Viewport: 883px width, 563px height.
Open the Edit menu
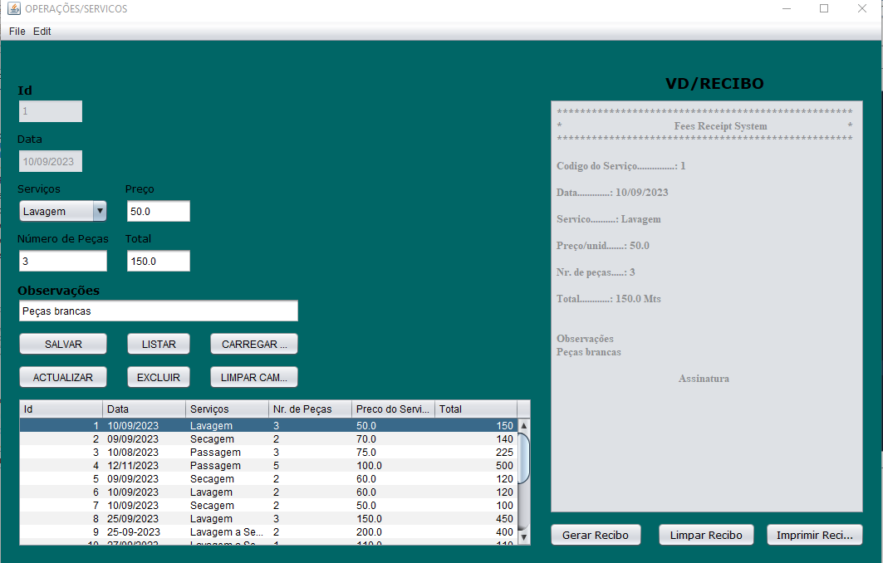pos(42,31)
